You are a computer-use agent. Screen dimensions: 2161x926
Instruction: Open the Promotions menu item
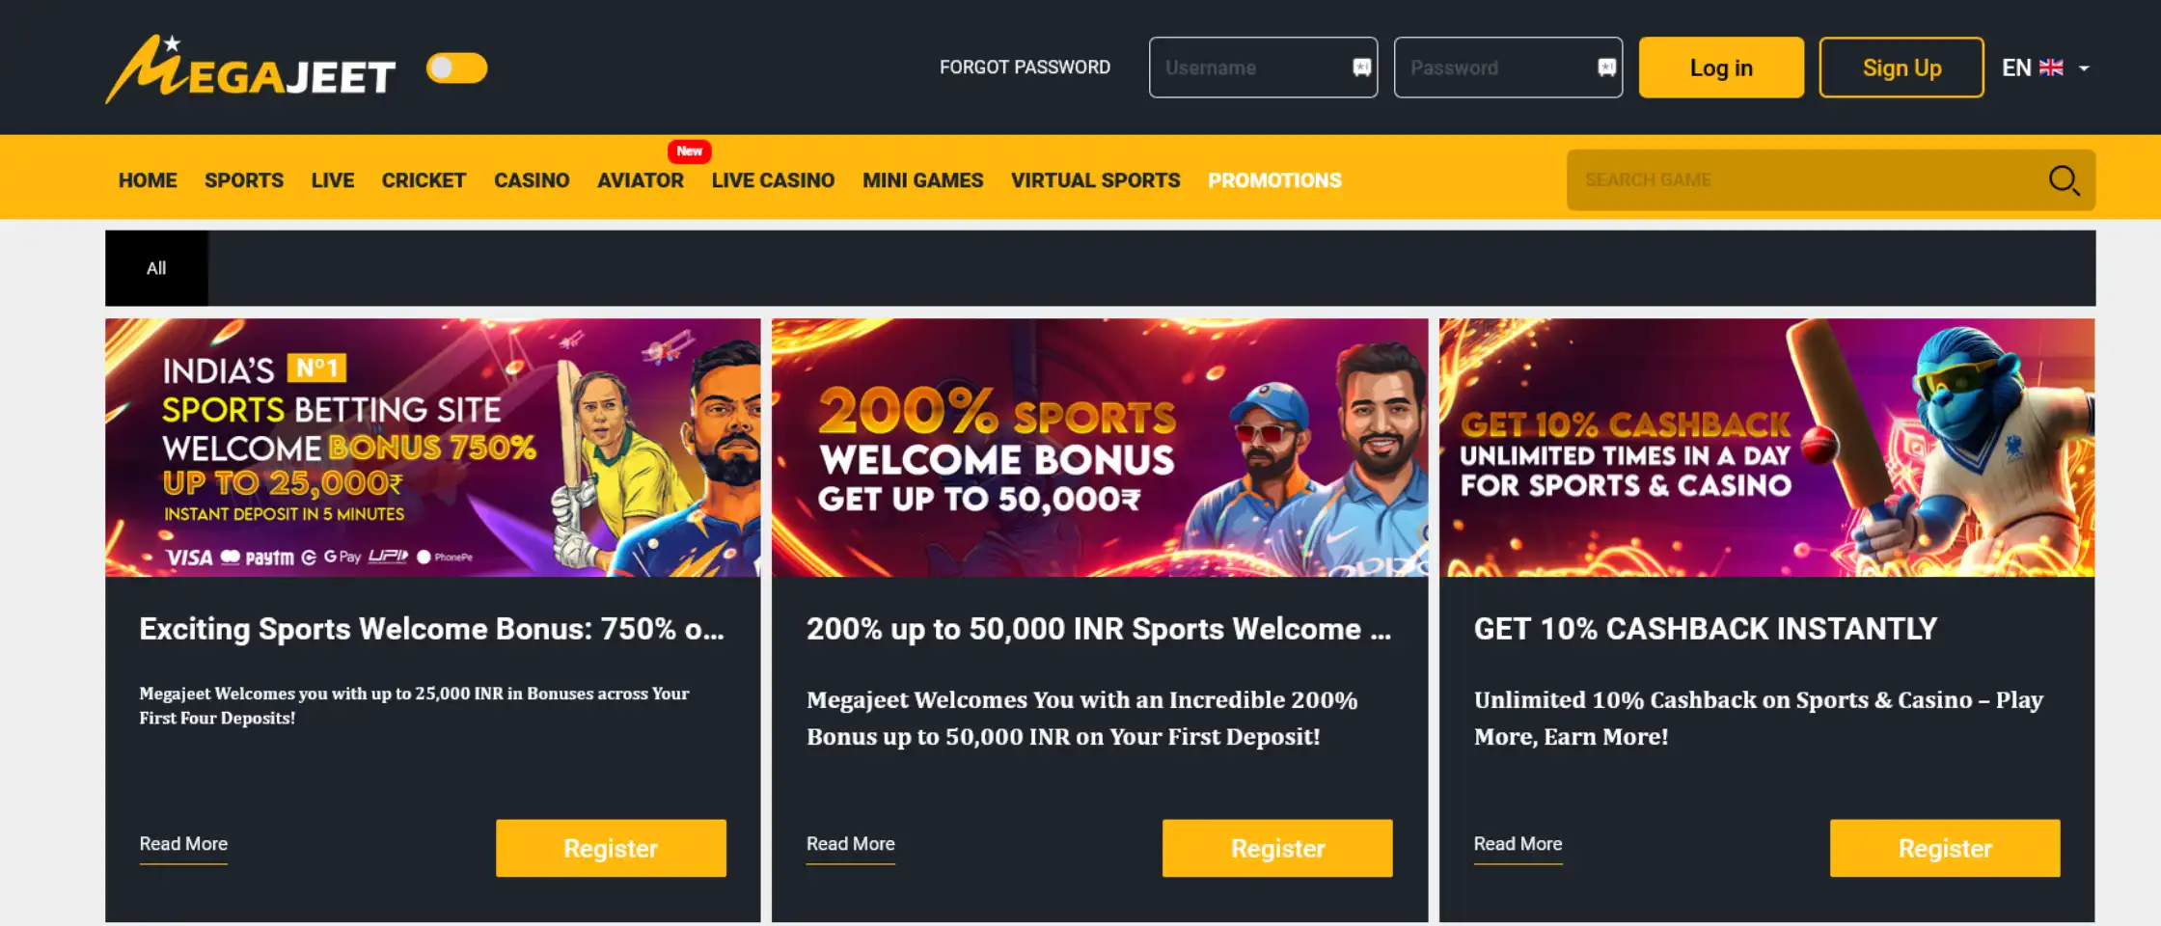pyautogui.click(x=1274, y=180)
